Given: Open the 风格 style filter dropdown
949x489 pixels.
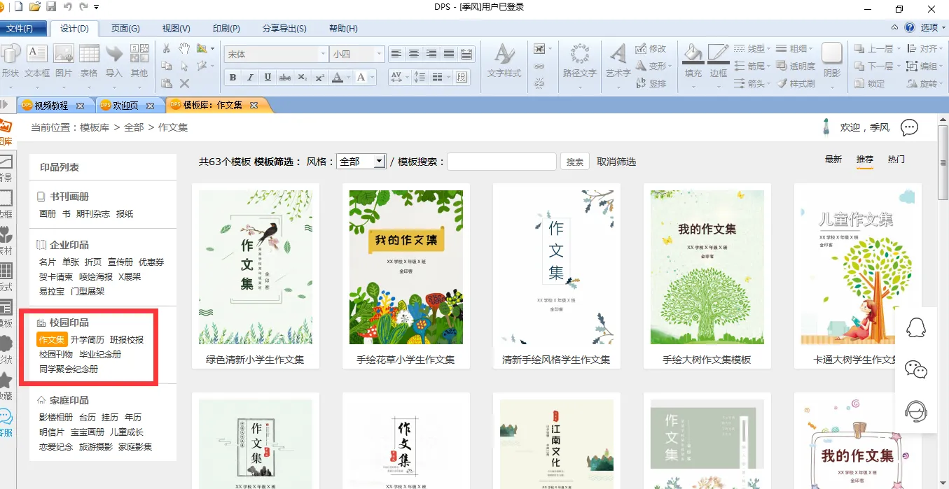Looking at the screenshot, I should pos(361,162).
